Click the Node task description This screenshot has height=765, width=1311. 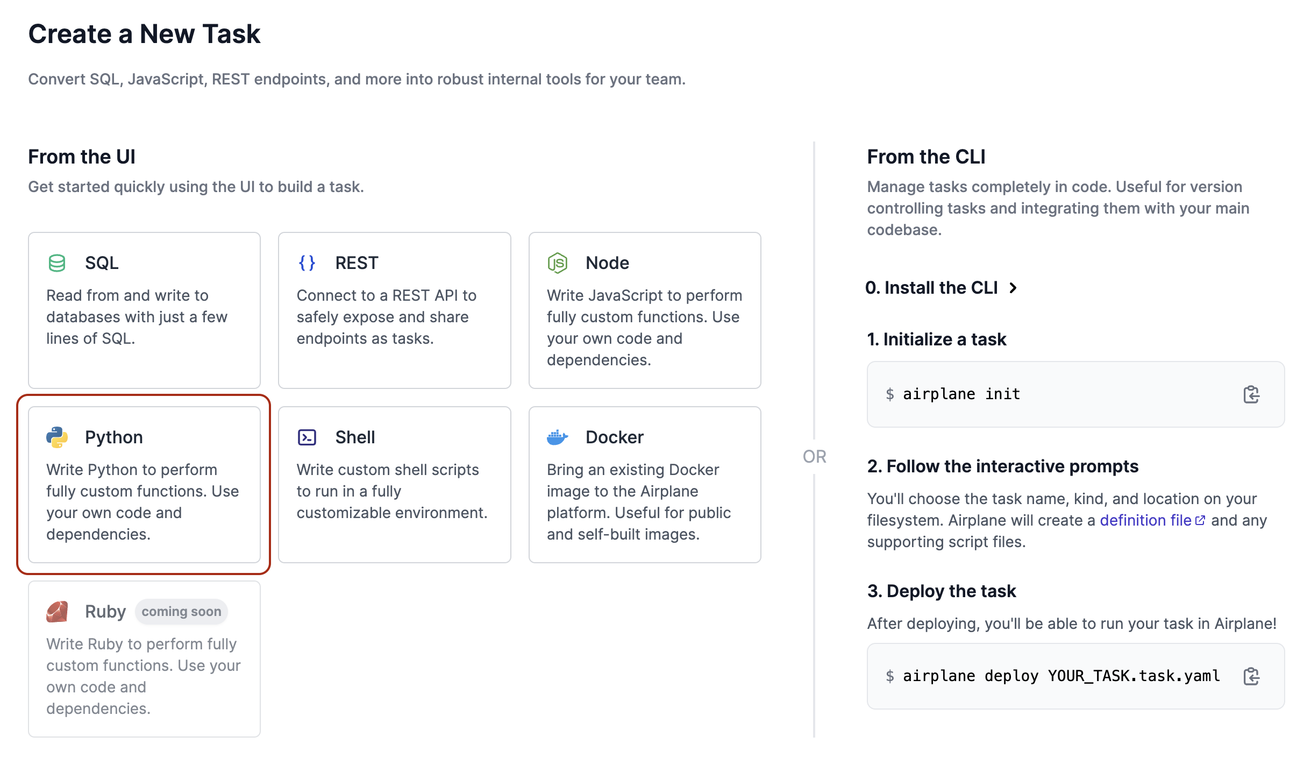[x=644, y=328]
